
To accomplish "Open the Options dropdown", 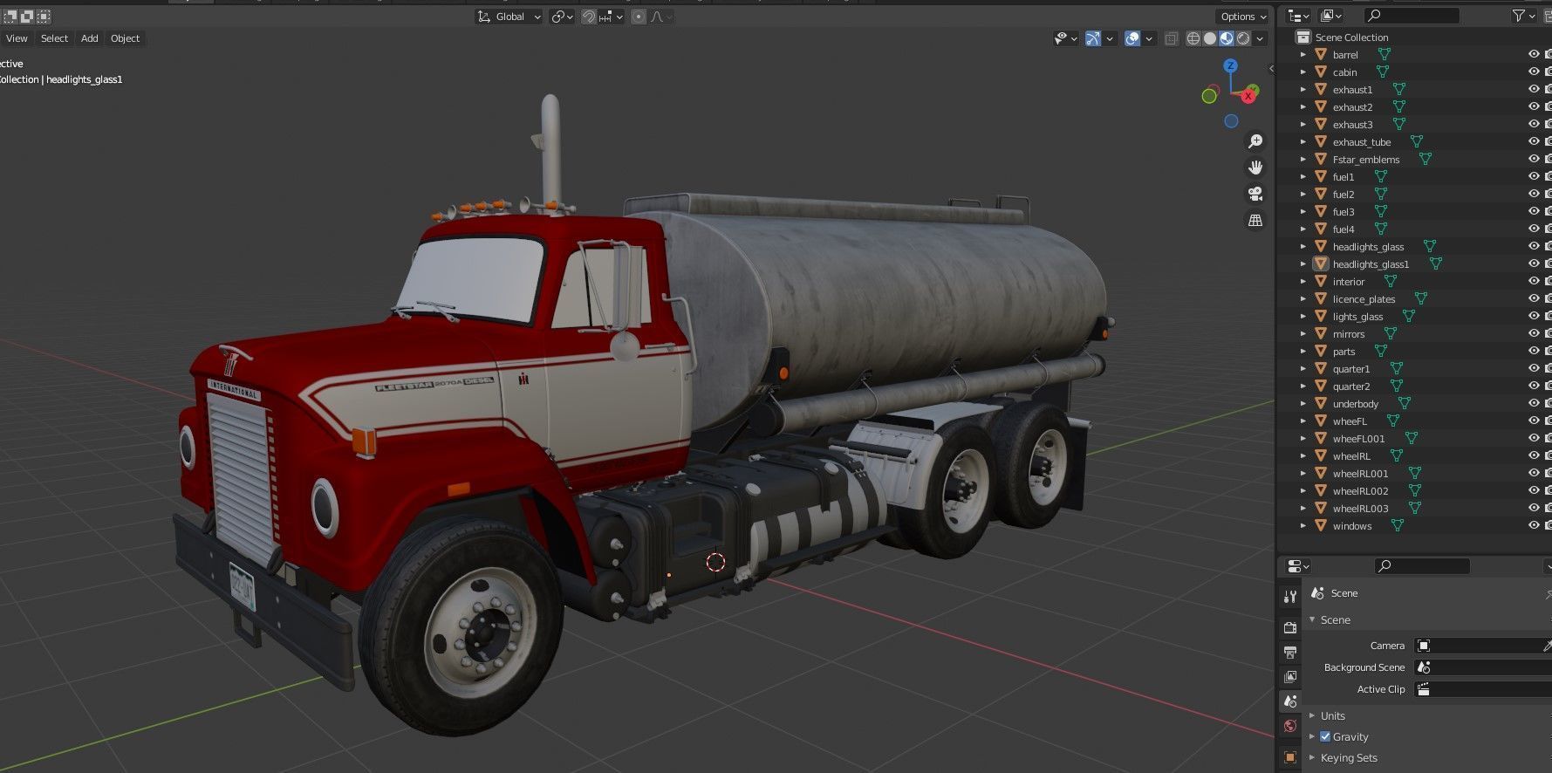I will point(1242,17).
